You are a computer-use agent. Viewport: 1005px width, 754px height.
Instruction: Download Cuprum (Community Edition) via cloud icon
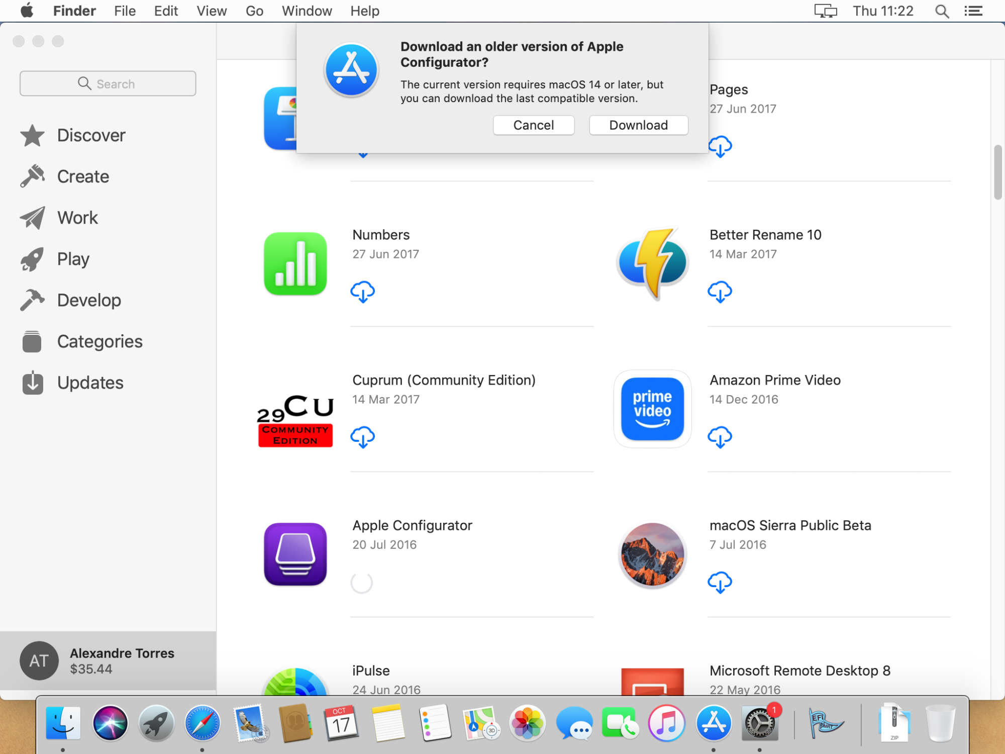[x=362, y=437]
